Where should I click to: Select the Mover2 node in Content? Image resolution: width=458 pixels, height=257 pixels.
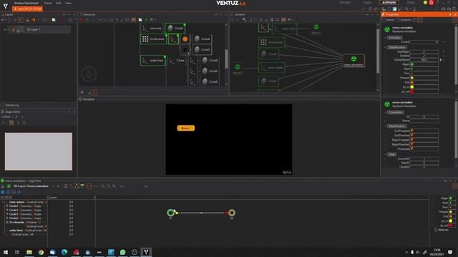coord(238,69)
